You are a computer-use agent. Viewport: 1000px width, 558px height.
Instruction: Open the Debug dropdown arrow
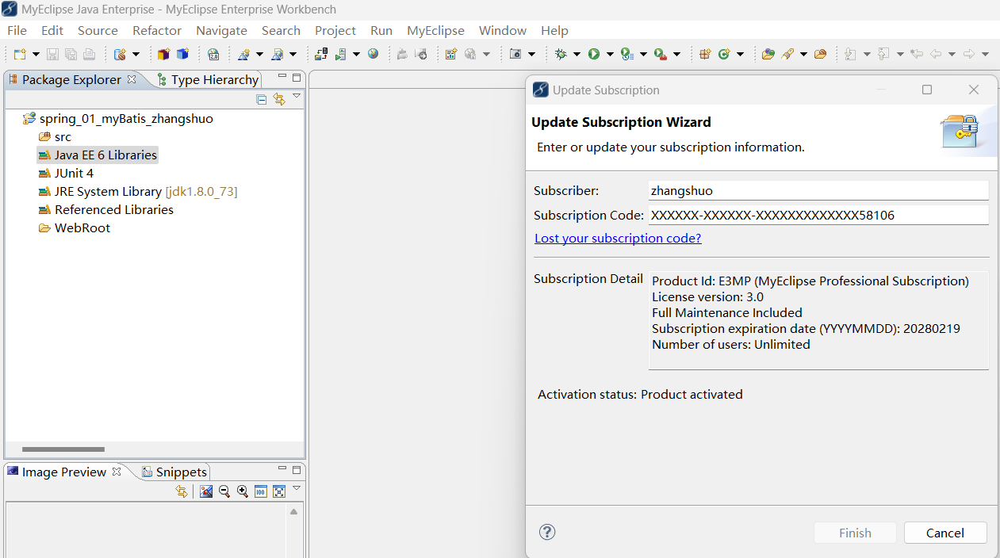pyautogui.click(x=577, y=55)
